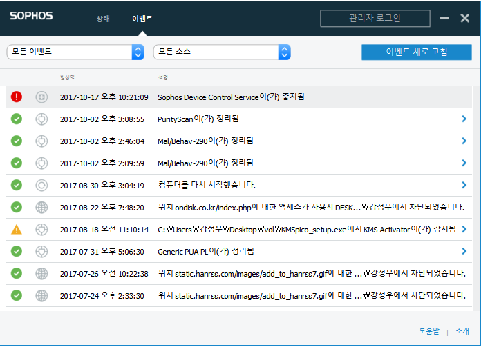
Task: Select 컴퓨터를 다시 시작했습니다 description text
Action: click(207, 185)
